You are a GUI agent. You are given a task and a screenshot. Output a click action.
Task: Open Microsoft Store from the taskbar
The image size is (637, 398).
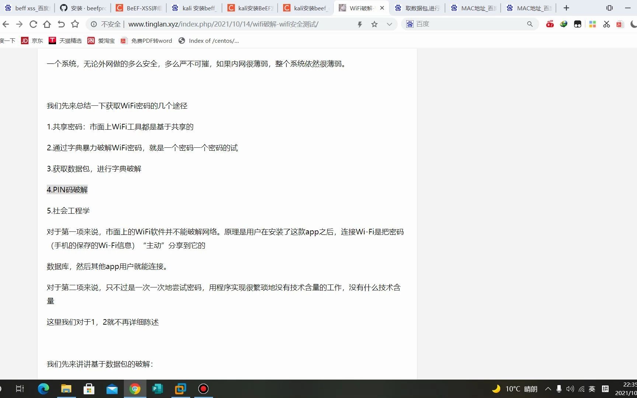pos(89,389)
